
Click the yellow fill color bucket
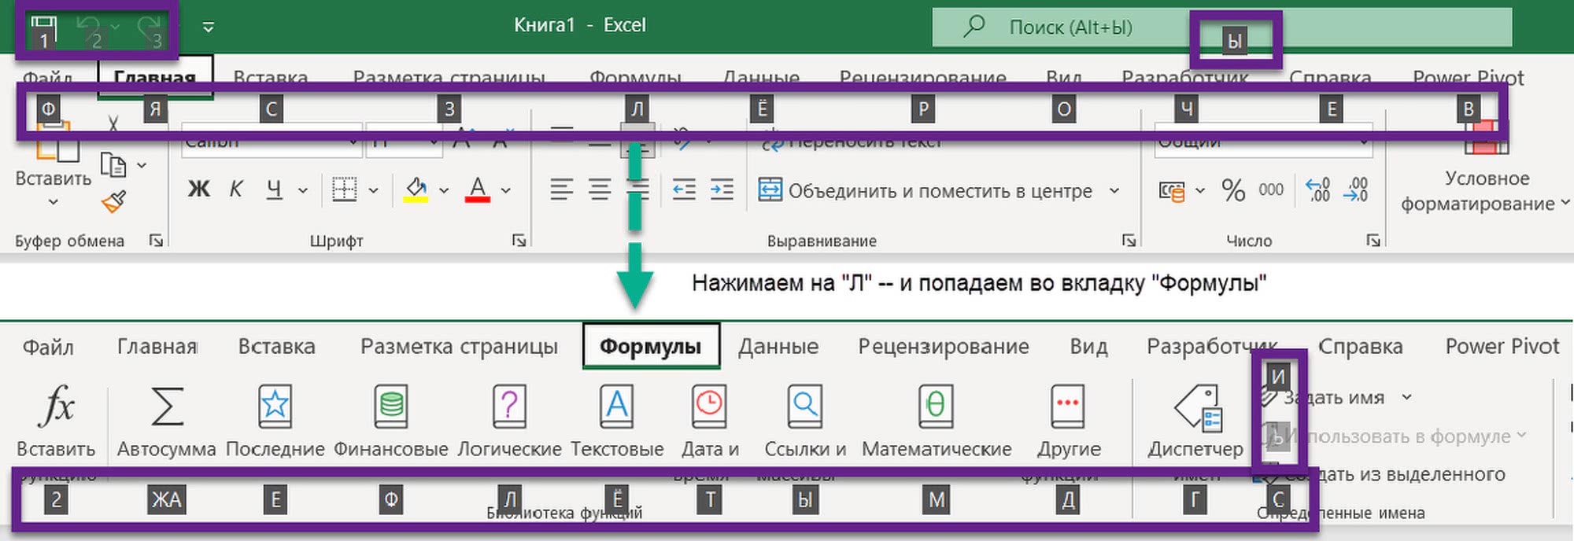[416, 190]
